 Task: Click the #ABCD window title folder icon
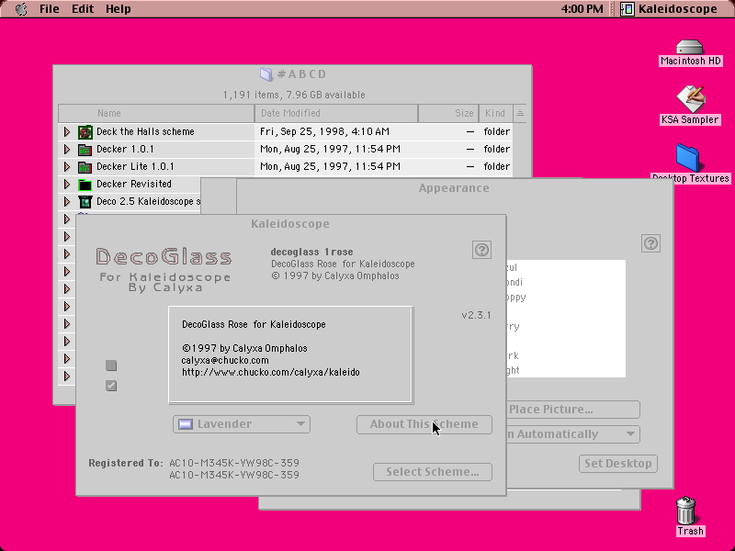point(266,74)
